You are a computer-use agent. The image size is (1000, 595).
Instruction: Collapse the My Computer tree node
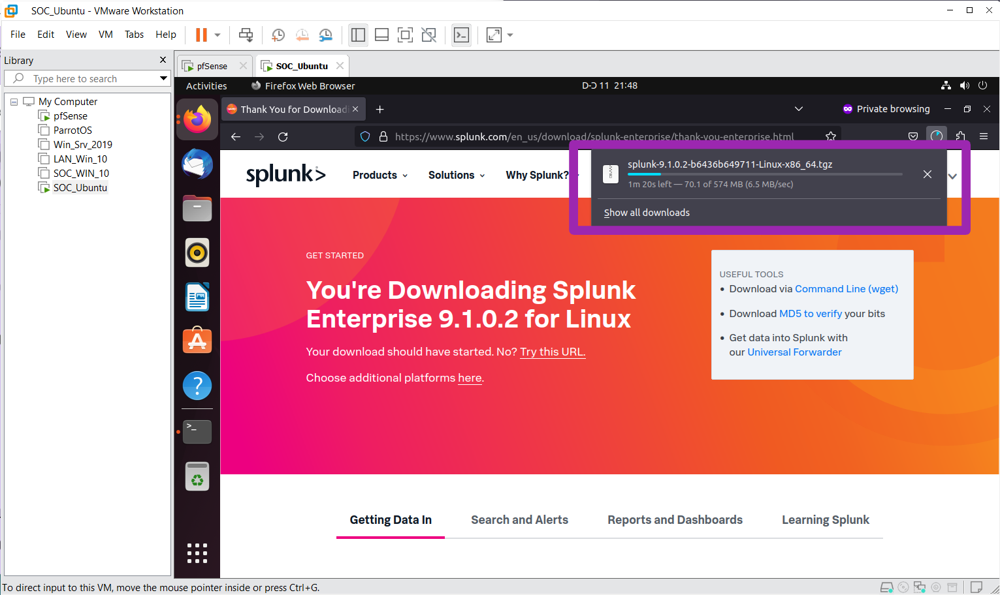pos(14,102)
